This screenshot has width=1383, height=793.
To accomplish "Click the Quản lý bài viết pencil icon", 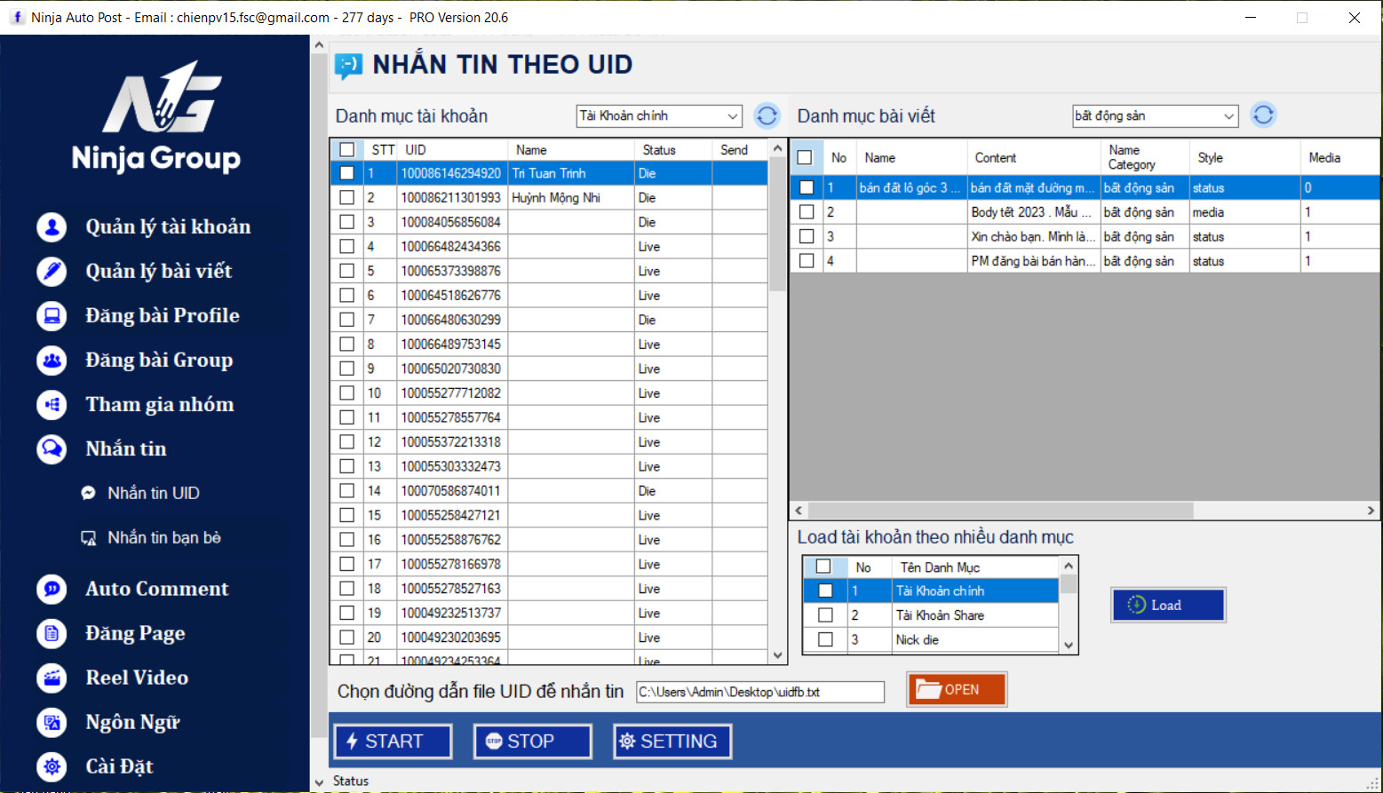I will tap(52, 271).
